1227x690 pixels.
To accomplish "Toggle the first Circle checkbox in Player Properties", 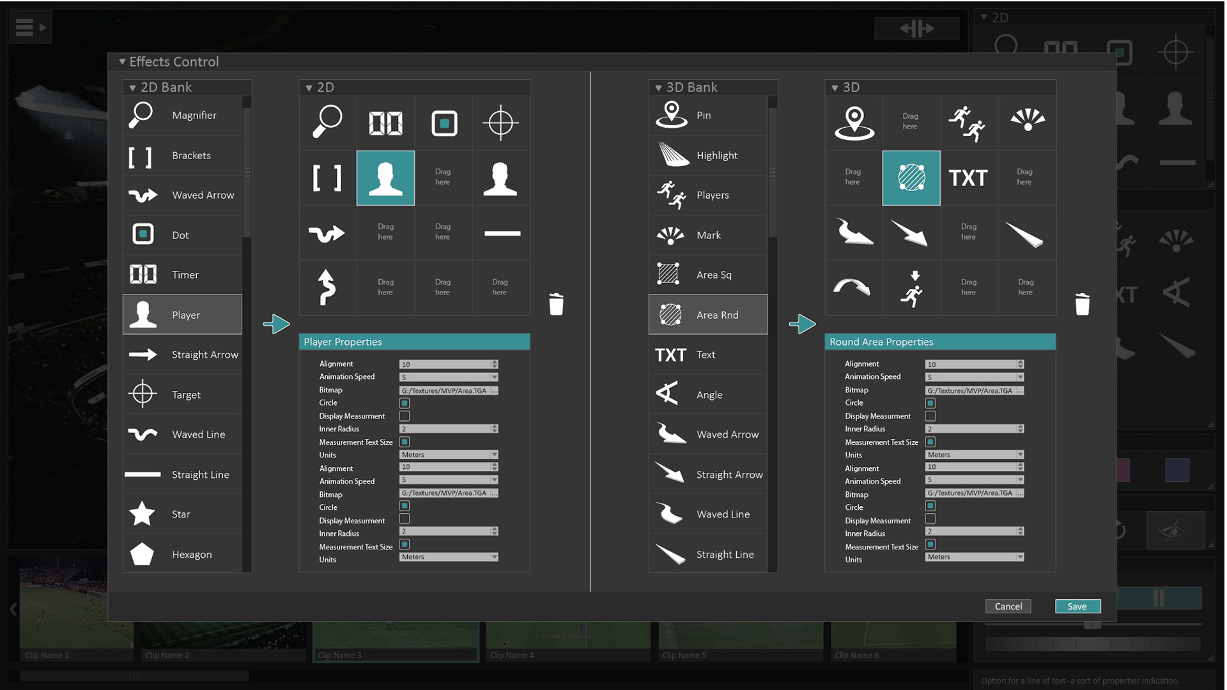I will pos(405,403).
